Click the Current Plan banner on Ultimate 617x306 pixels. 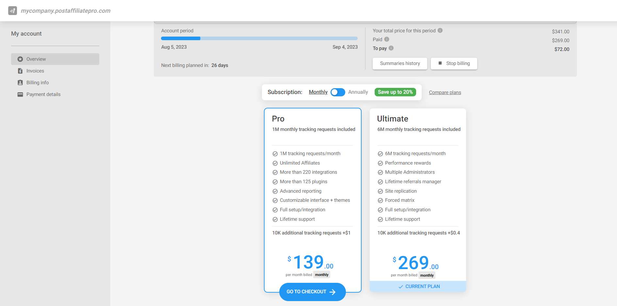tap(418, 286)
